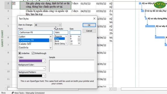Click finish date 07/03/22 cell
Image resolution: width=167 pixels, height=94 pixels.
102,13
